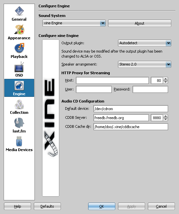Screen dimensions: 179x214
Task: Dismiss dialog with Cancel button
Action: click(161, 206)
